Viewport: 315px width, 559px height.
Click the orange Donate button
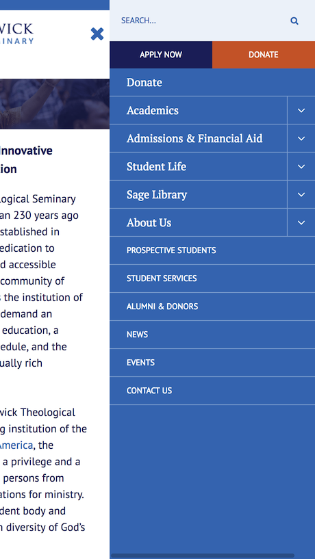(x=264, y=55)
